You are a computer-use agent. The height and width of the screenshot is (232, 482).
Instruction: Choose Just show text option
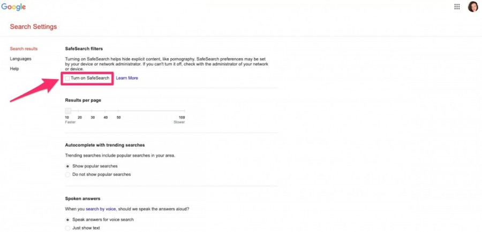click(67, 228)
